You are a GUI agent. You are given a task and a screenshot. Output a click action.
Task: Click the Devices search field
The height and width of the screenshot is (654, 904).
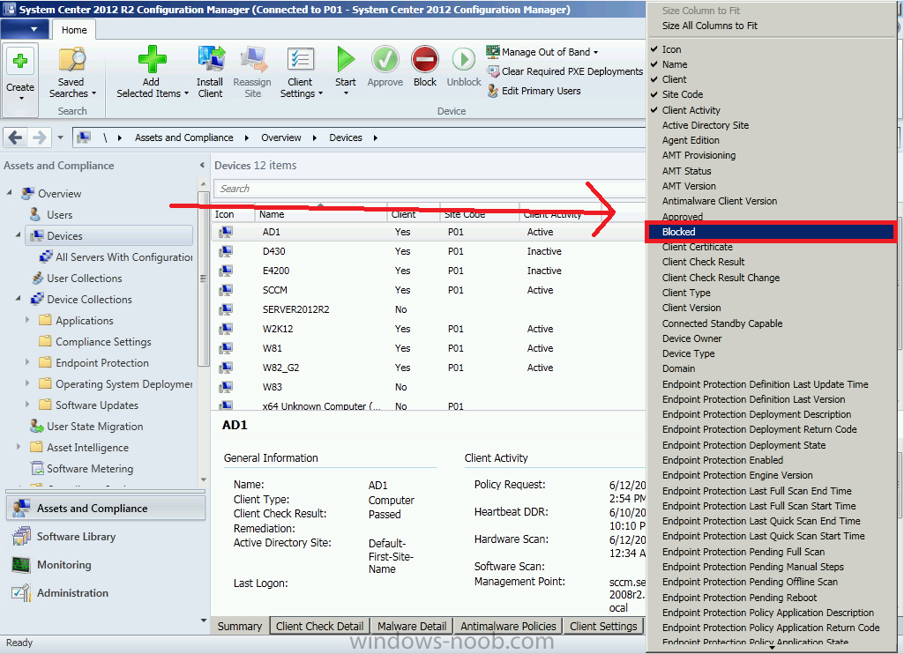430,189
